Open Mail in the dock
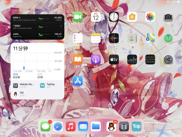182x137 pixels. coord(83,126)
